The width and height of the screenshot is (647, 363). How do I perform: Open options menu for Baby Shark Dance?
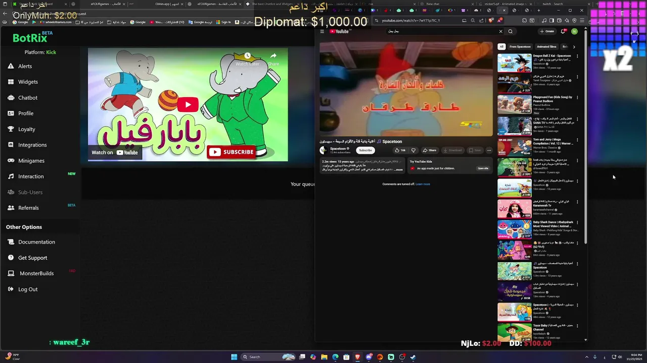[577, 222]
